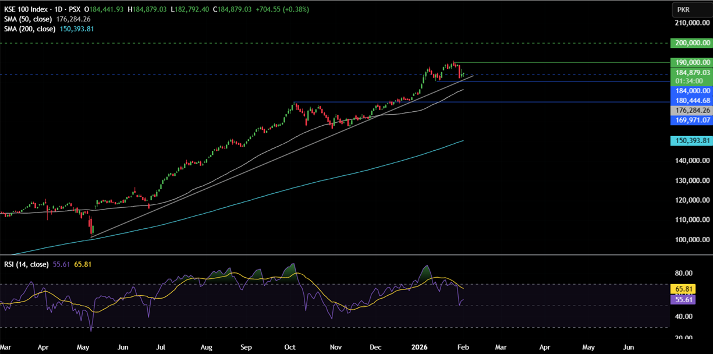Select the blue 169,971.07 price axis label
Screen dimensions: 713x354
tap(690, 120)
